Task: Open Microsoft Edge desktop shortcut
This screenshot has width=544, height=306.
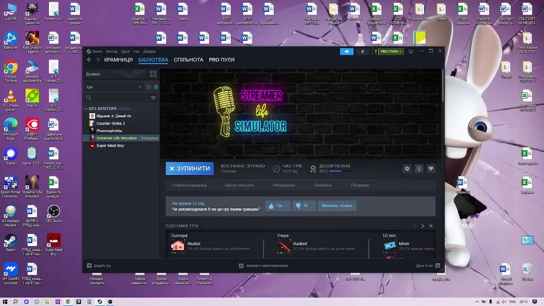Action: (x=11, y=130)
